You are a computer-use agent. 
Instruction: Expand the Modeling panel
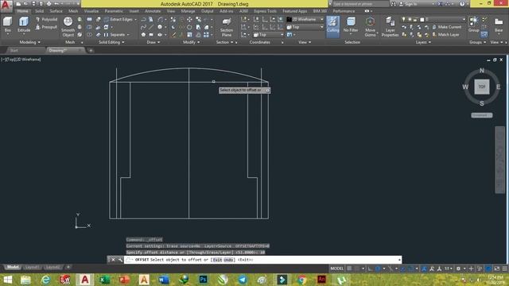click(30, 42)
